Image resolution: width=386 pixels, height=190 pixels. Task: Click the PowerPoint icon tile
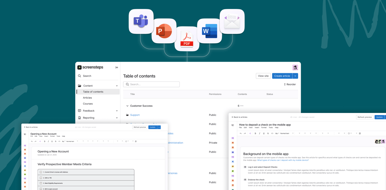click(164, 31)
